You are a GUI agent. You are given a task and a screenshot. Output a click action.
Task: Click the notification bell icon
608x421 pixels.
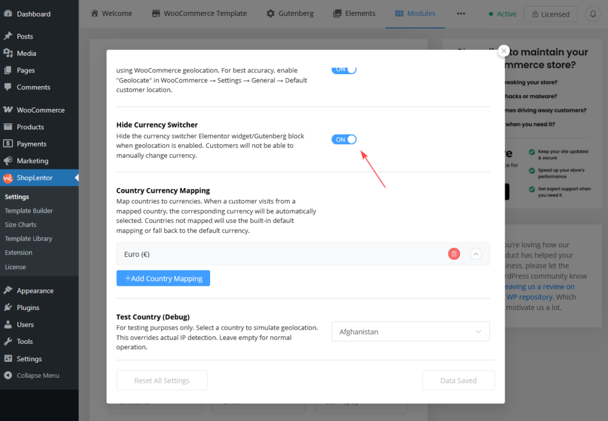coord(592,14)
